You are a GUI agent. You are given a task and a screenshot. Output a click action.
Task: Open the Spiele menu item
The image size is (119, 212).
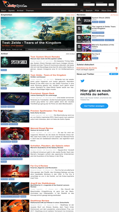tap(11, 10)
